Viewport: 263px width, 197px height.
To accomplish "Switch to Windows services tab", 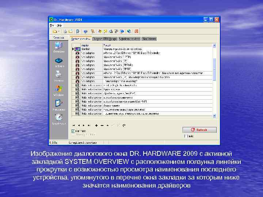I will click(129, 39).
